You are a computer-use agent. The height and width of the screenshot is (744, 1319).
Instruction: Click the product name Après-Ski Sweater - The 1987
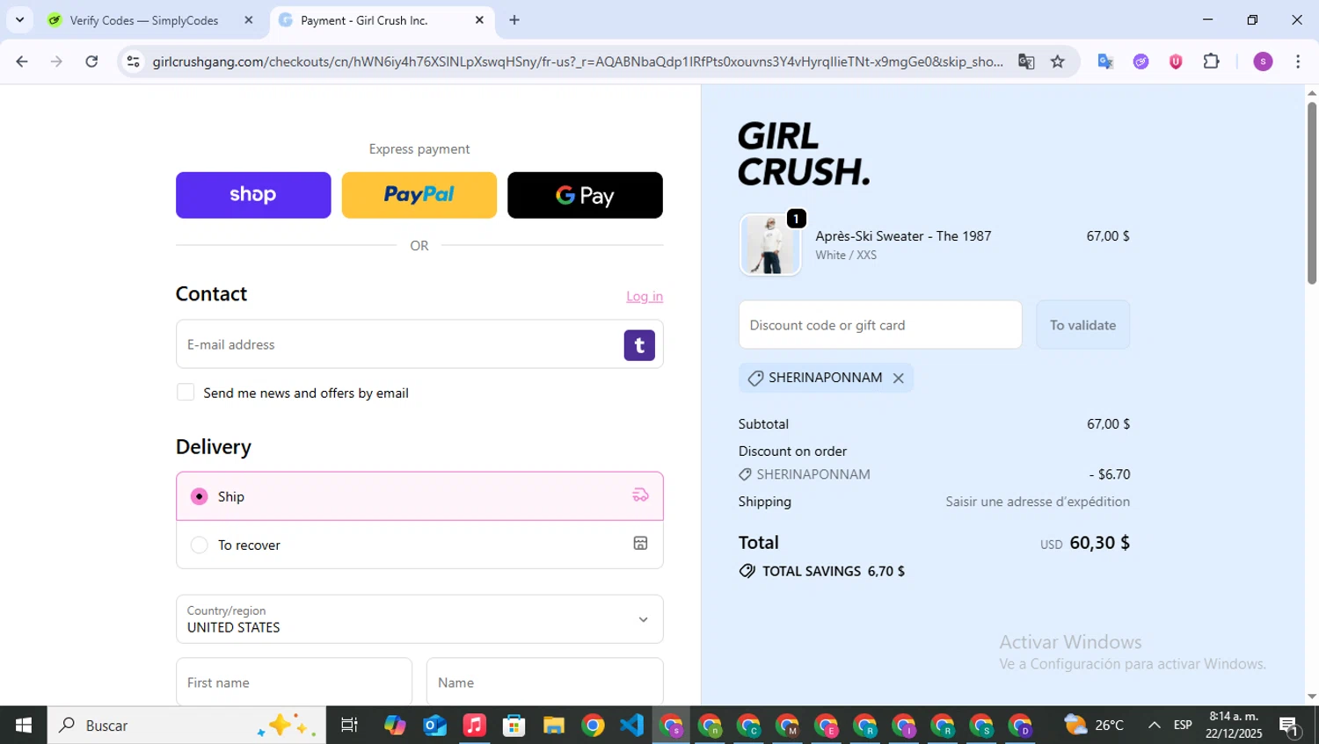point(903,236)
